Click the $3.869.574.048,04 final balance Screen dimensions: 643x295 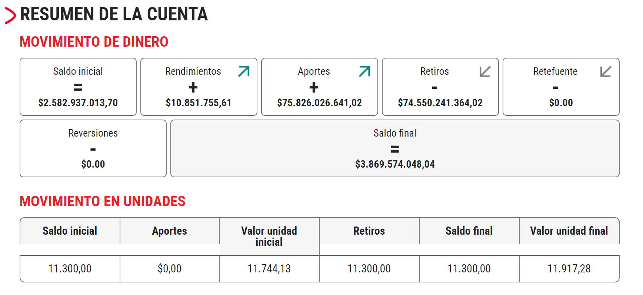click(x=395, y=164)
